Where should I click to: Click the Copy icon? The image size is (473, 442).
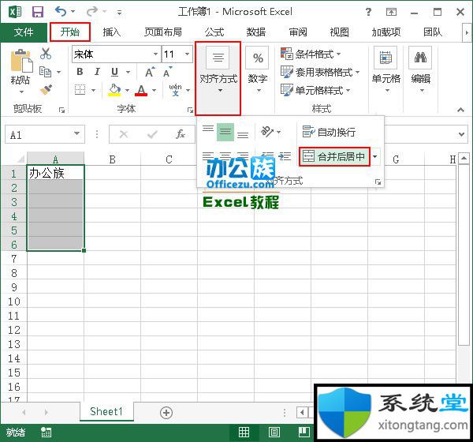click(46, 72)
